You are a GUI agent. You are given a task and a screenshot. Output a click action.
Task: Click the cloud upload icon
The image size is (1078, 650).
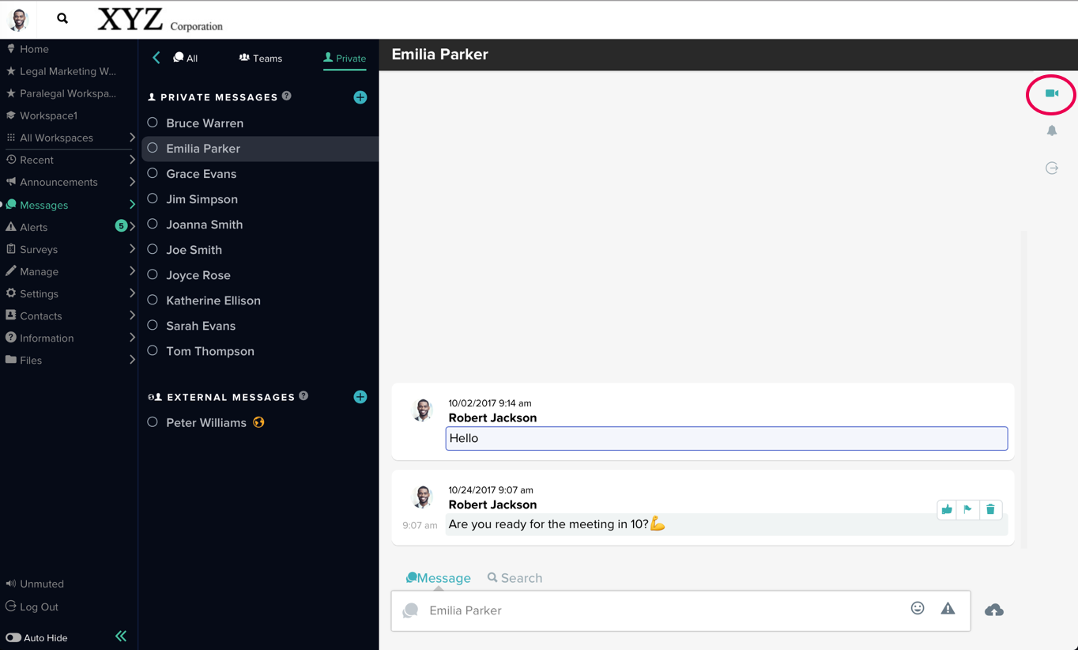(993, 610)
